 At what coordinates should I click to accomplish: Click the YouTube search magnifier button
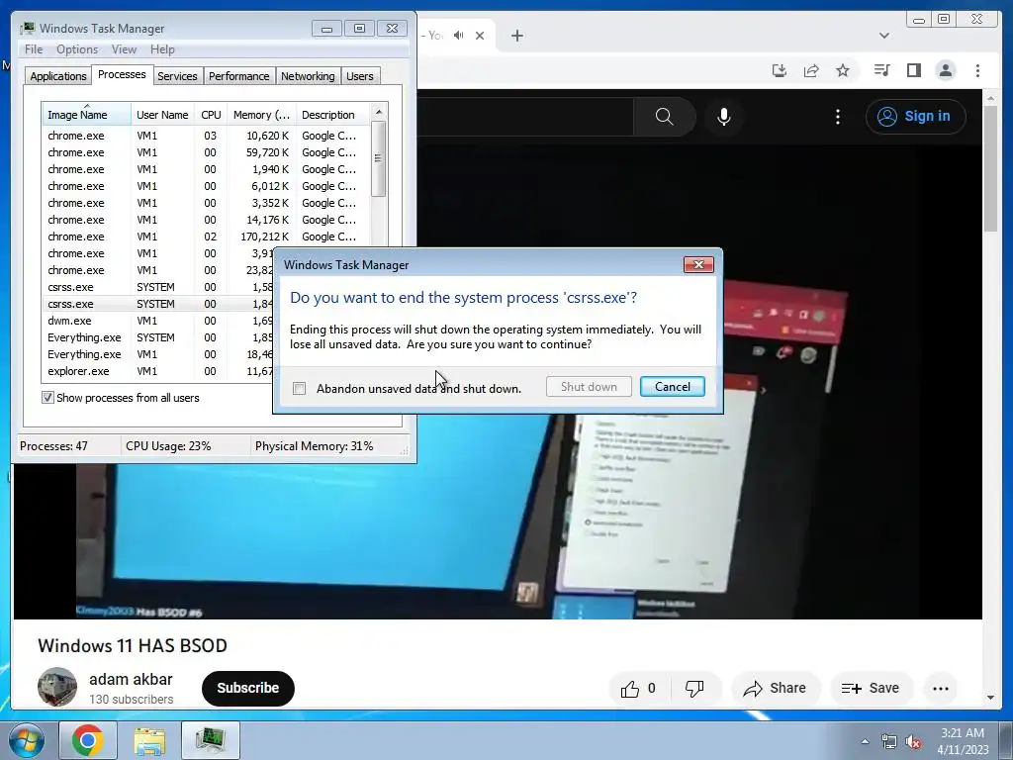point(664,117)
